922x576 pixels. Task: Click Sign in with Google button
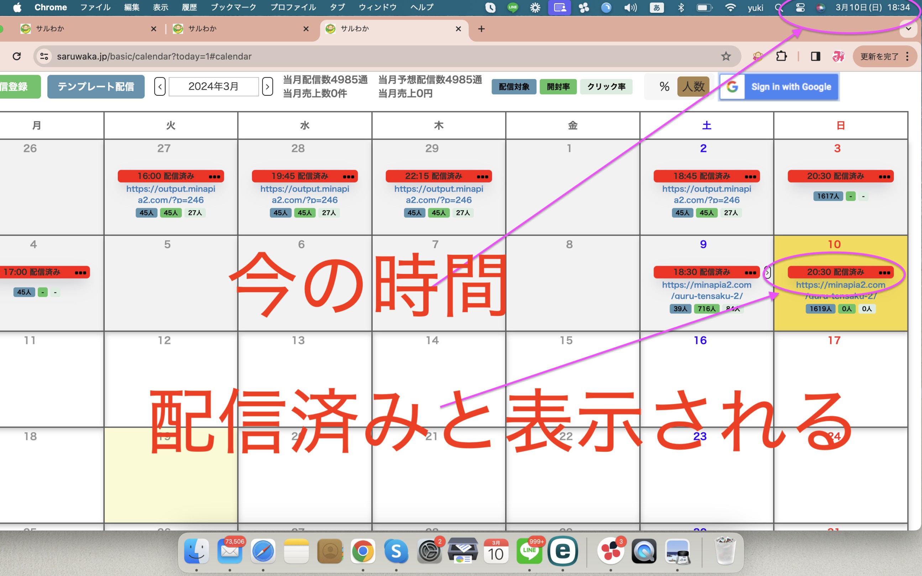click(779, 87)
